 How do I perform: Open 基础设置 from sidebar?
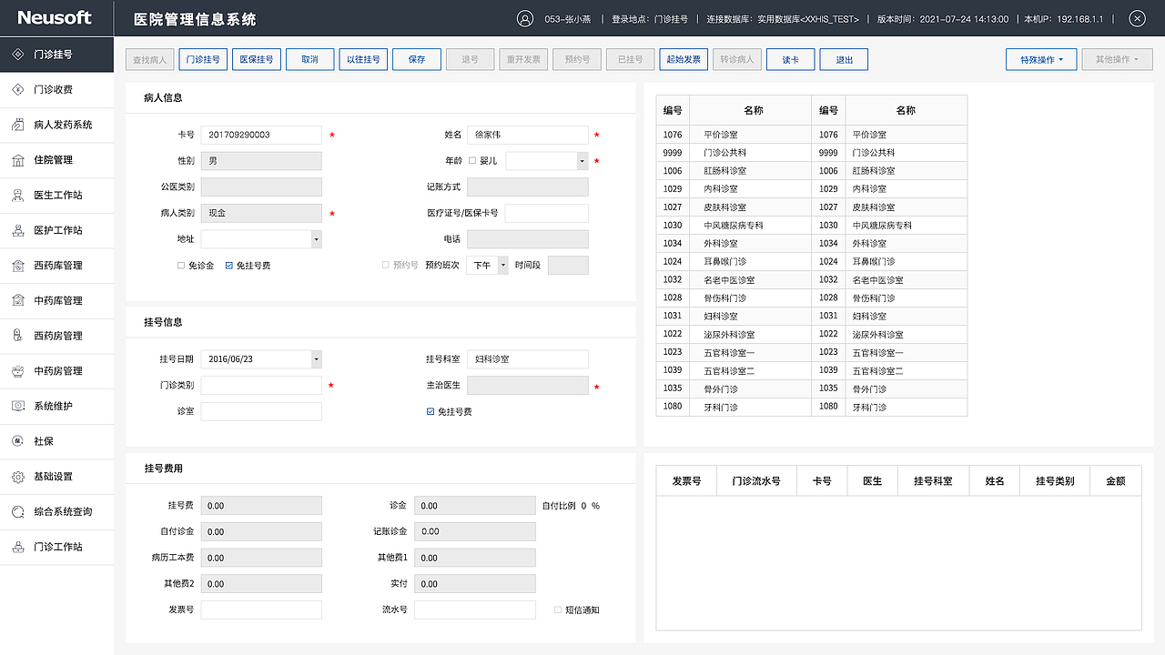[56, 477]
